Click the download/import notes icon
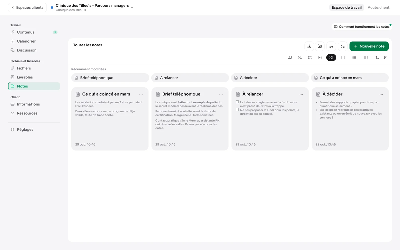 309,46
